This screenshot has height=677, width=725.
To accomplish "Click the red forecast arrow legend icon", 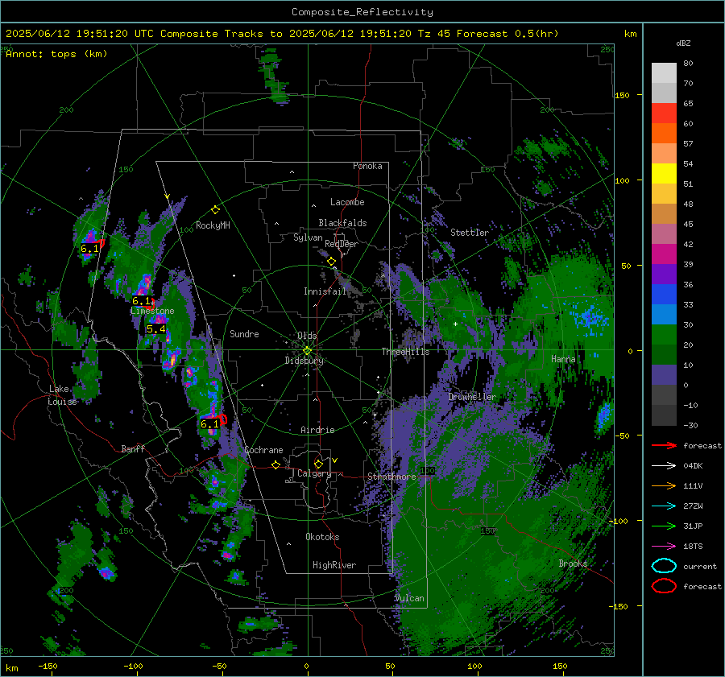I will (x=664, y=445).
